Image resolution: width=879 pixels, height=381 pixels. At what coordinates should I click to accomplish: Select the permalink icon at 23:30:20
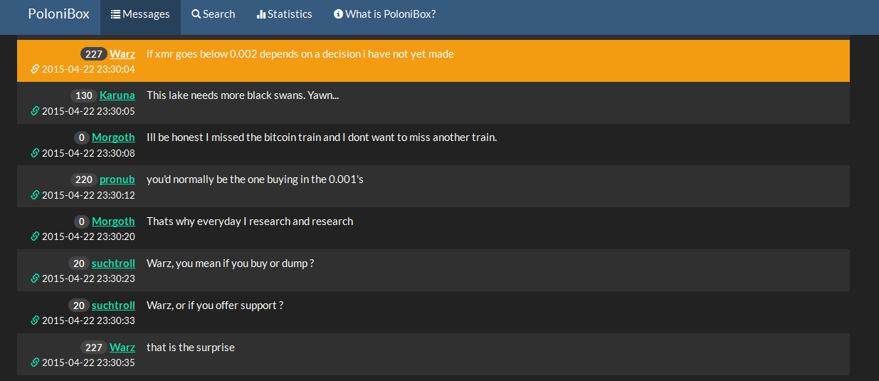(35, 236)
